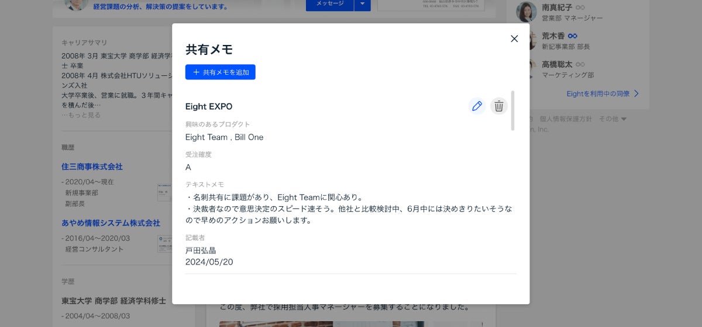This screenshot has height=327, width=702.
Task: Edit the Eight EXPO memo with pencil icon
Action: pyautogui.click(x=477, y=106)
